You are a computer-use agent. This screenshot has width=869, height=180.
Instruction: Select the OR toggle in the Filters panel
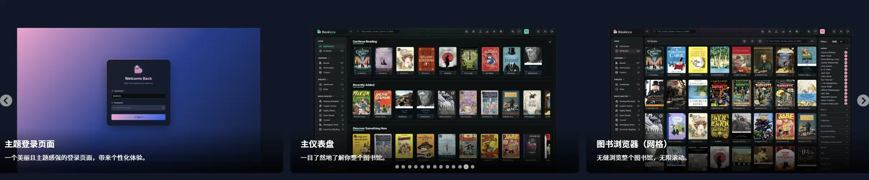click(841, 42)
